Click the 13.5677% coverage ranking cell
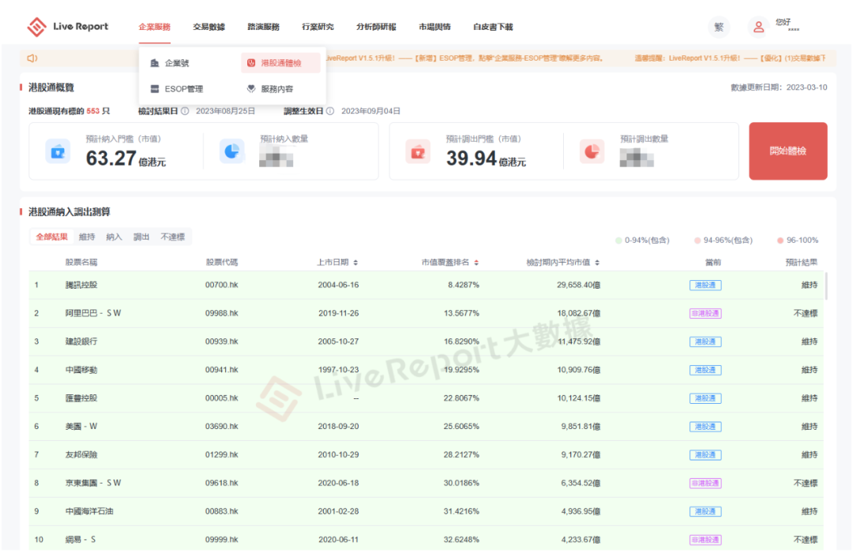Viewport: 853px width, 560px height. pos(461,313)
